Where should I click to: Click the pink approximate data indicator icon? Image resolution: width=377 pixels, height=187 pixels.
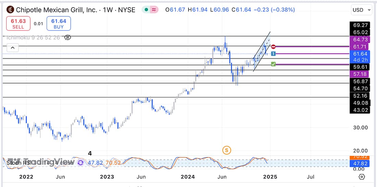[155, 10]
